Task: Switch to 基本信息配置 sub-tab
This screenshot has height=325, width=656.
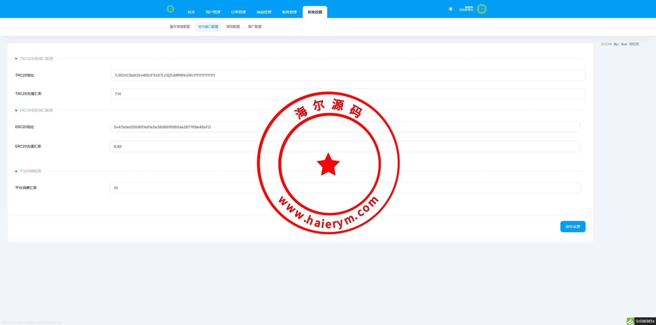Action: click(180, 27)
